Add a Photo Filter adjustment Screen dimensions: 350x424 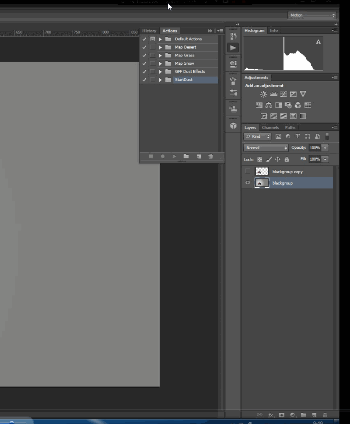(x=288, y=105)
